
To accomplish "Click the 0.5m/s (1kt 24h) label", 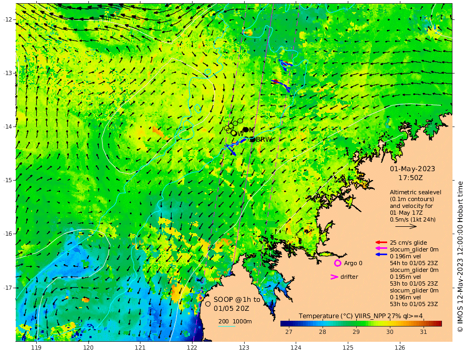I will [x=412, y=219].
